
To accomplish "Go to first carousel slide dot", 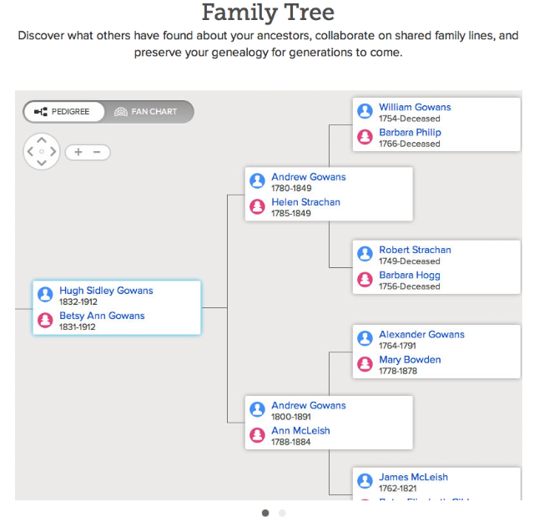I will [x=265, y=513].
